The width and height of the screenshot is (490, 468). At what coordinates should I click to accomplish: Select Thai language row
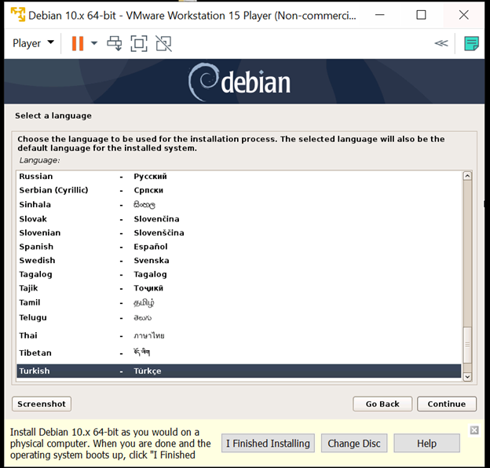click(x=239, y=335)
